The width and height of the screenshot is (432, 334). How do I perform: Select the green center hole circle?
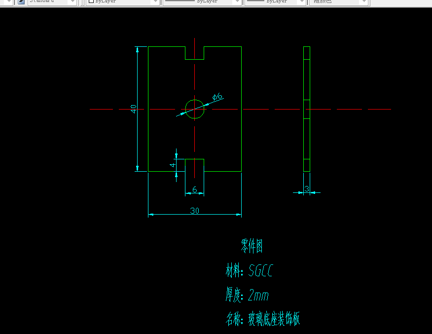tap(194, 109)
